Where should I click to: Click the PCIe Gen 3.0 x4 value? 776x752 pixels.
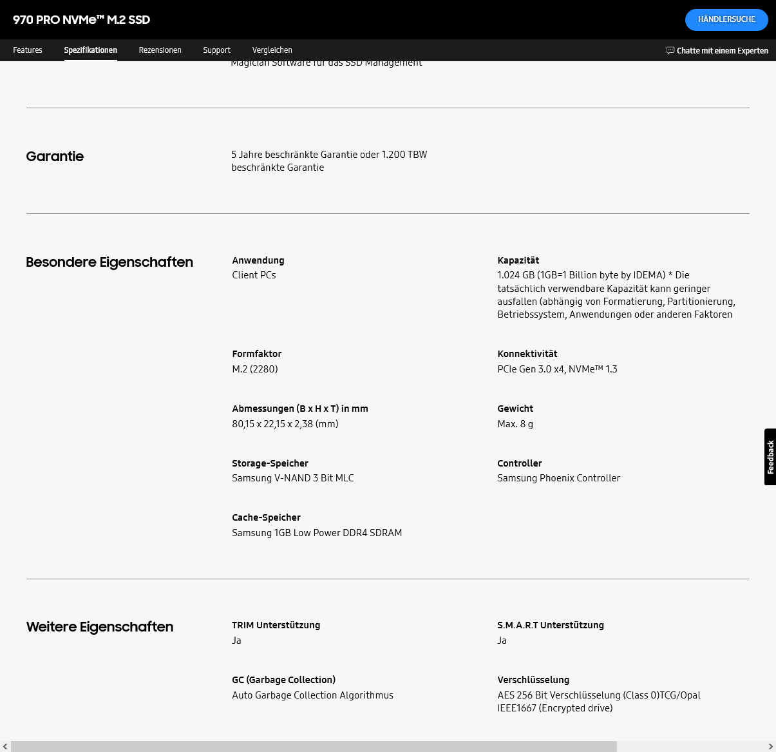pyautogui.click(x=557, y=369)
